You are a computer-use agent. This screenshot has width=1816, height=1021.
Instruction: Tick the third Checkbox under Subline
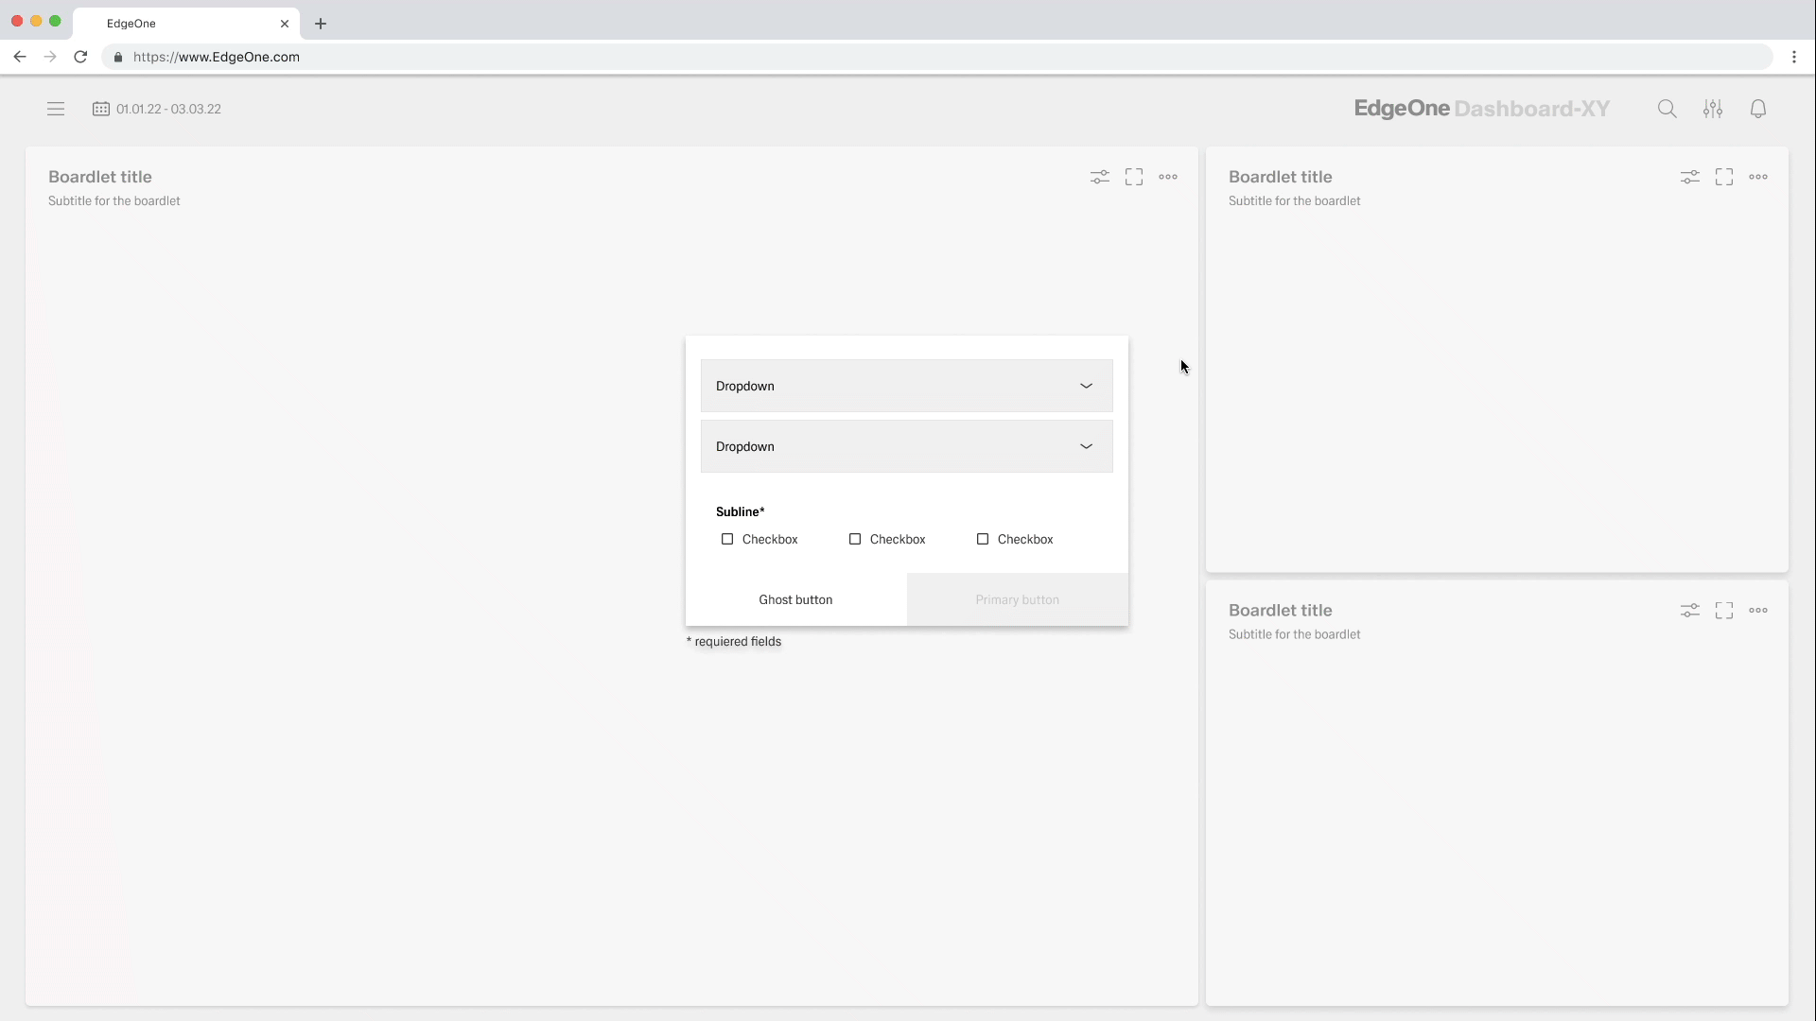click(983, 539)
